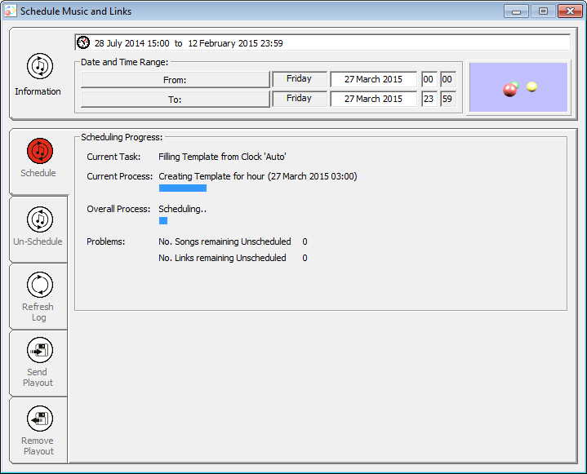587x474 pixels.
Task: Click the animated colored balls image
Action: pos(518,87)
